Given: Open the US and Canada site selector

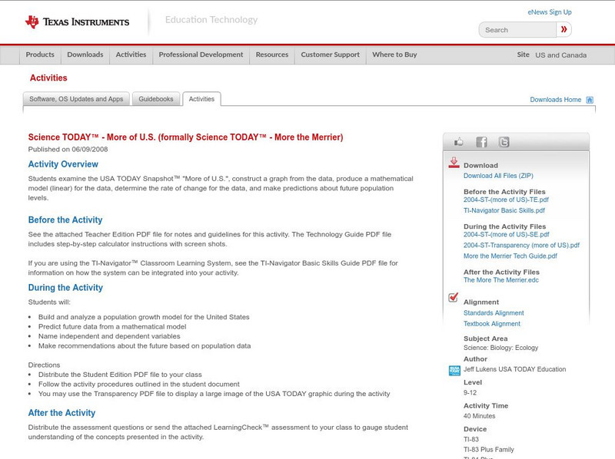Looking at the screenshot, I should tap(560, 55).
